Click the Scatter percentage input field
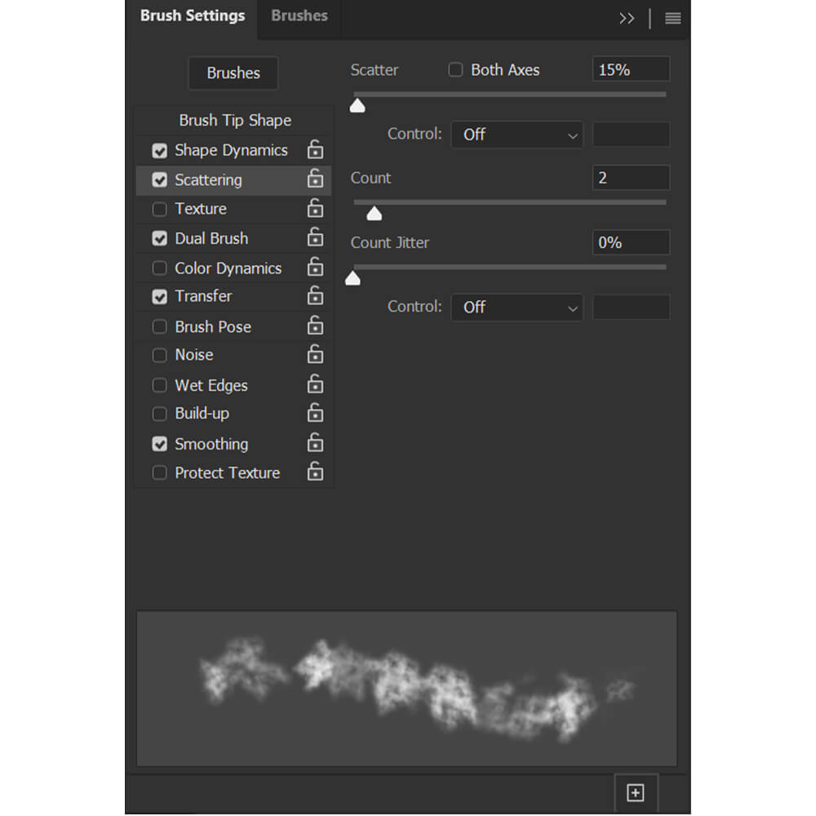Viewport: 816px width, 816px height. tap(631, 69)
